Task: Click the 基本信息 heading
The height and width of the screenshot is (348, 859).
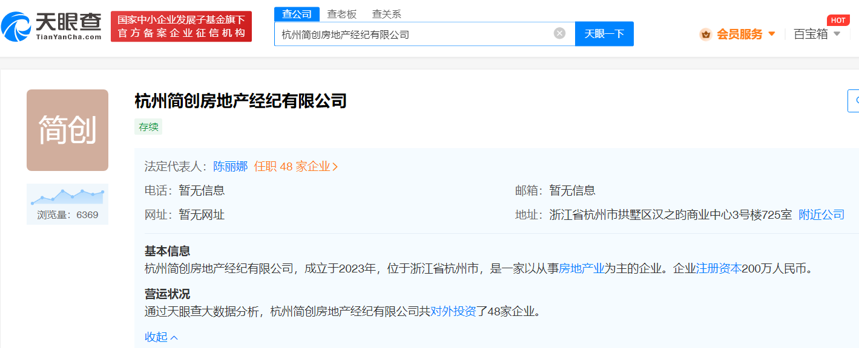Action: (167, 251)
